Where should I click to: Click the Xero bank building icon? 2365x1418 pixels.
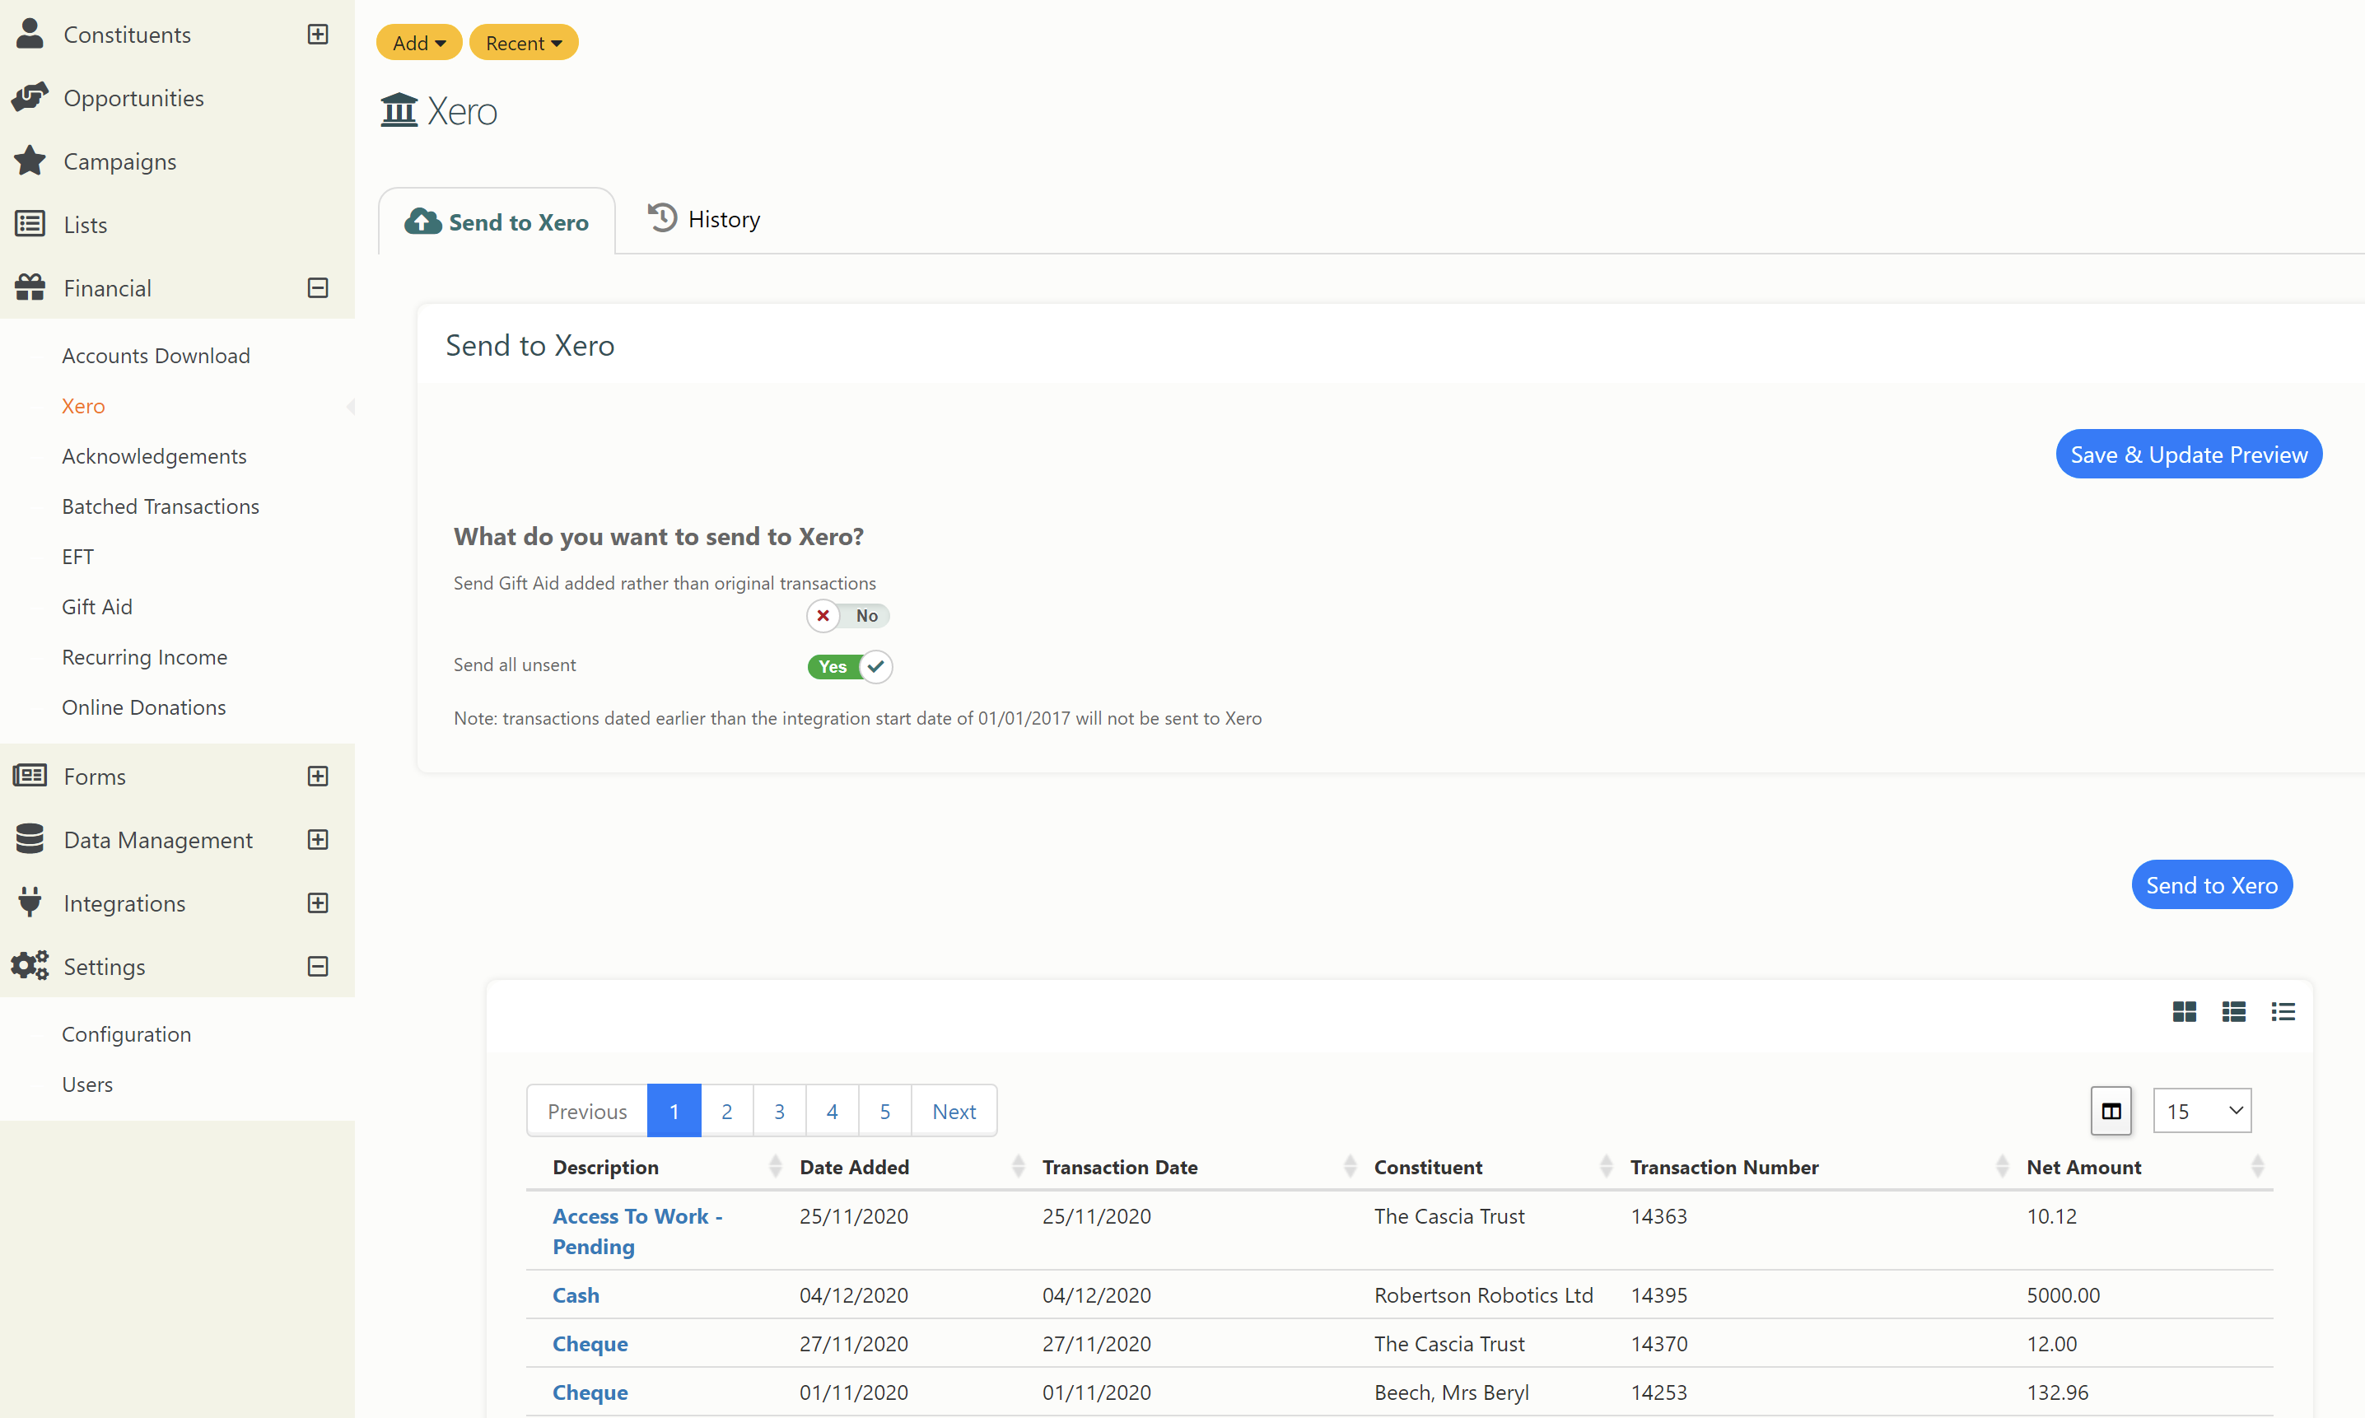399,111
